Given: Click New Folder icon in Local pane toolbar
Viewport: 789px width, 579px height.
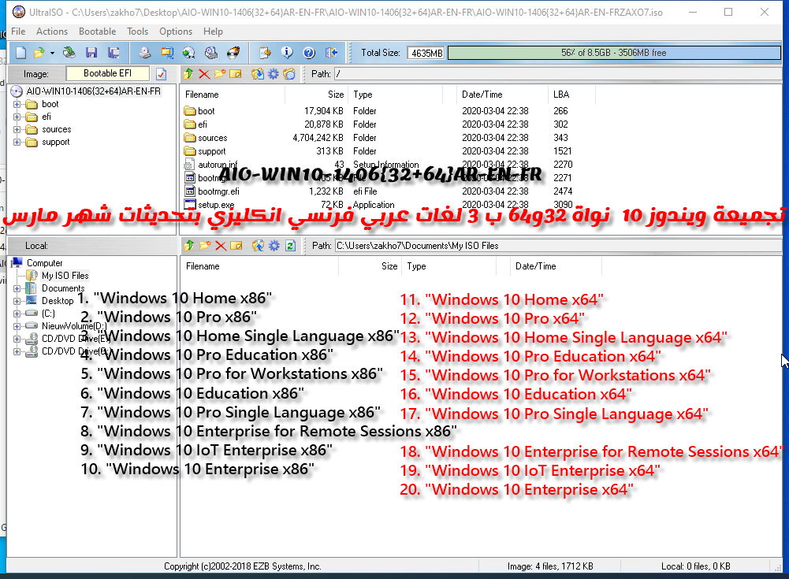Looking at the screenshot, I should tap(205, 246).
